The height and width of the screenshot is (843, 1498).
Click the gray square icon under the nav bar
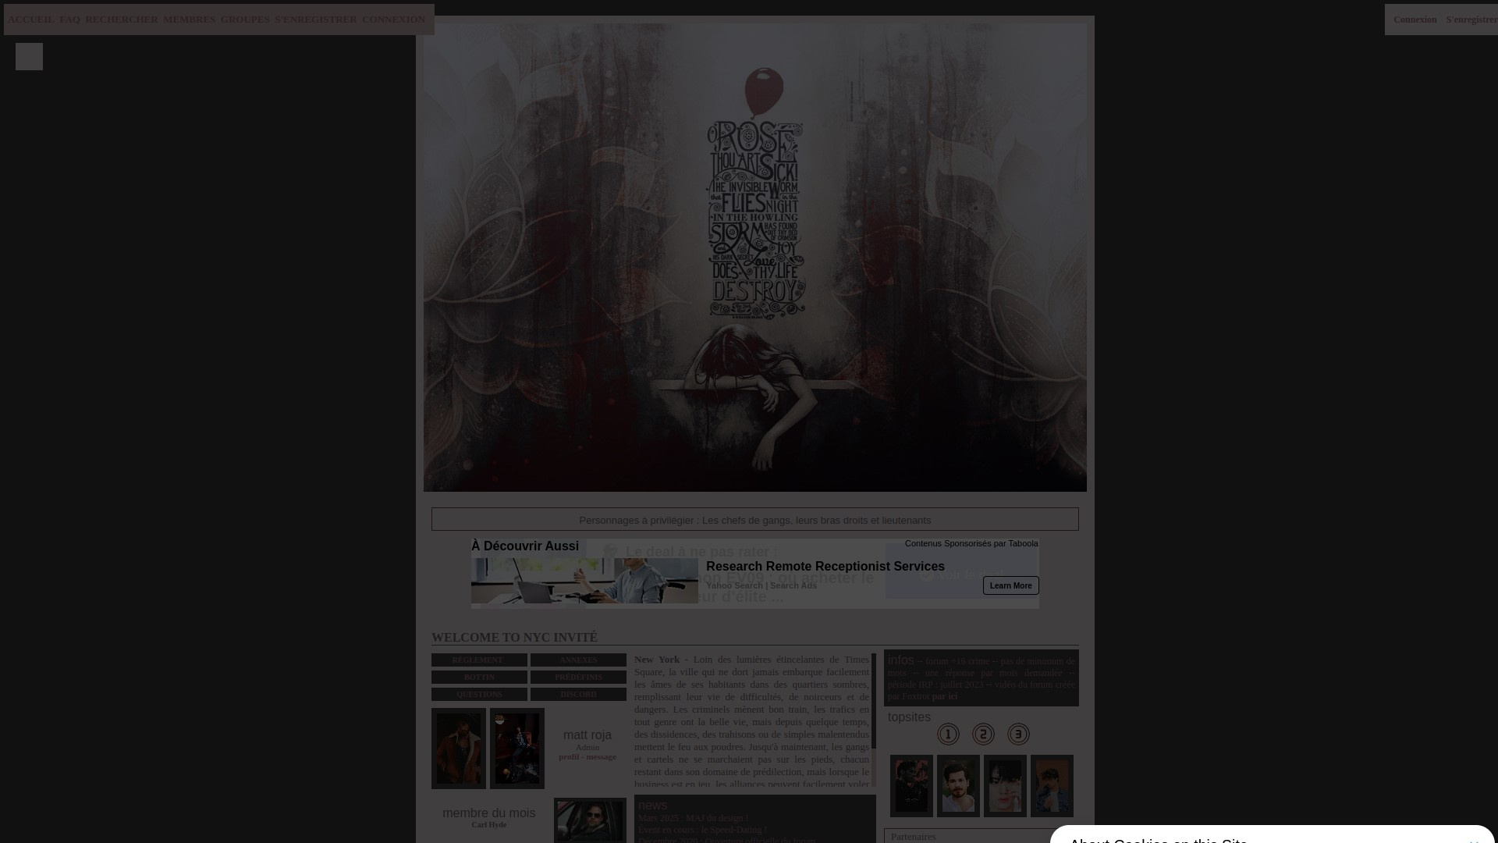point(29,56)
